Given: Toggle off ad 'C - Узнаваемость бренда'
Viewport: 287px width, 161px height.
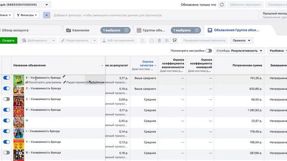Looking at the screenshot, I should [7, 89].
